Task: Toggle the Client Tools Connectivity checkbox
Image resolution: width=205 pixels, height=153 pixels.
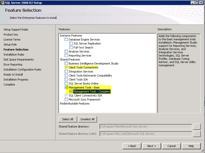Action: click(66, 67)
